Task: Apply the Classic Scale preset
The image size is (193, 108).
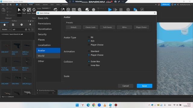Action: point(90,27)
